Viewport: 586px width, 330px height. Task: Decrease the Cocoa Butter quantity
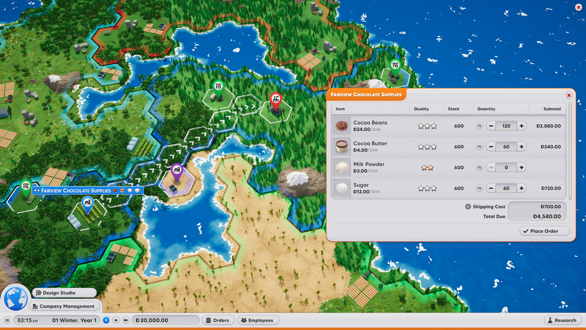(x=491, y=147)
